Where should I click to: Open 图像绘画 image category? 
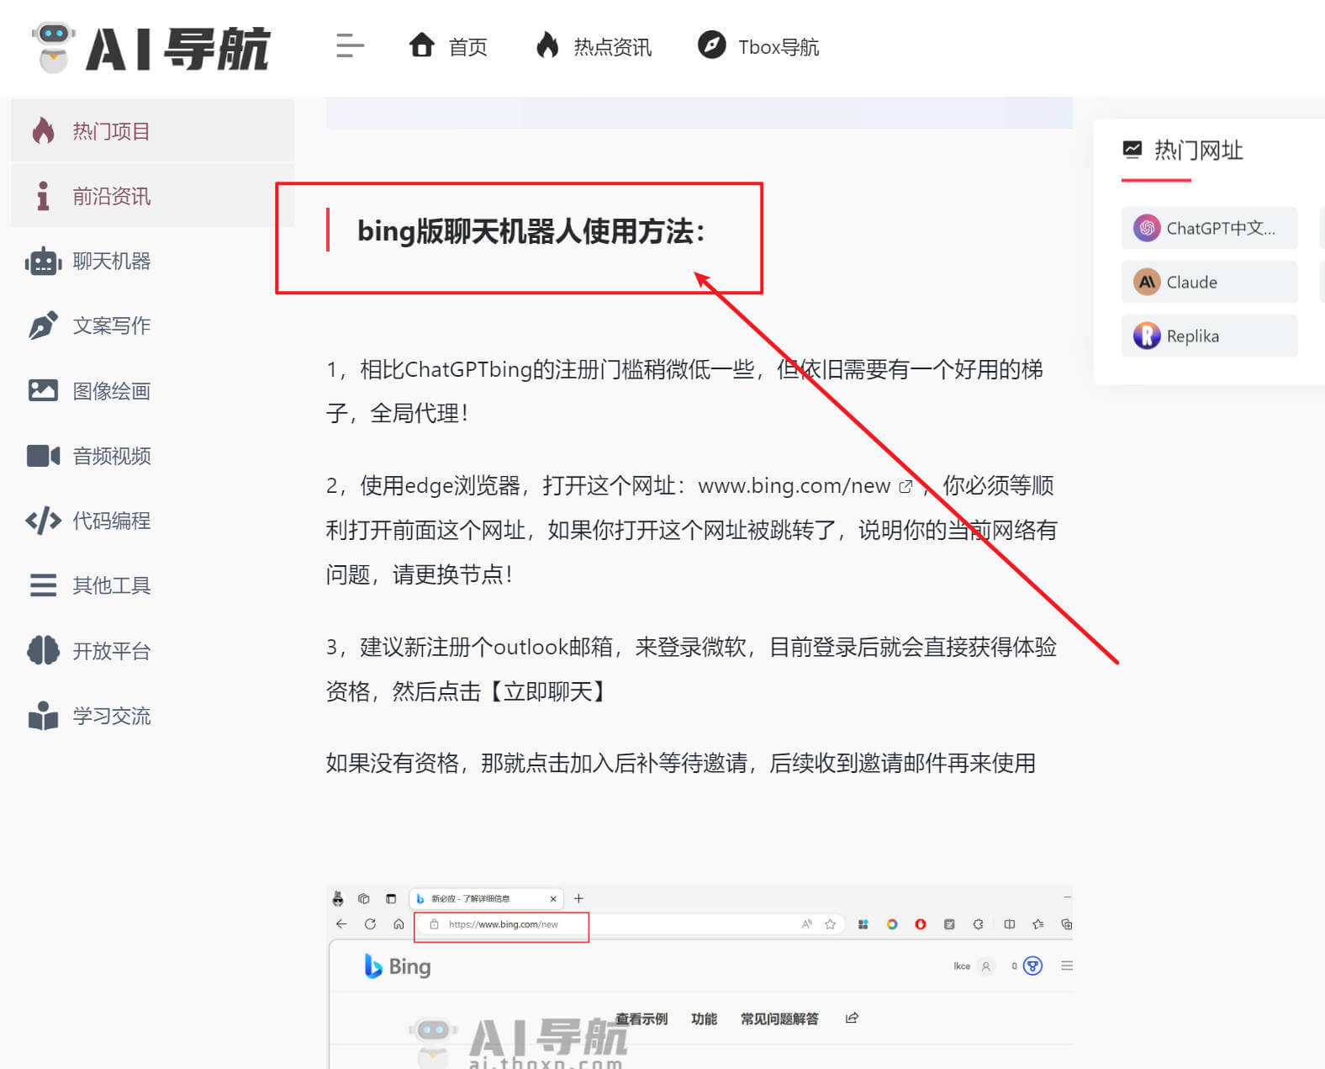click(x=88, y=391)
